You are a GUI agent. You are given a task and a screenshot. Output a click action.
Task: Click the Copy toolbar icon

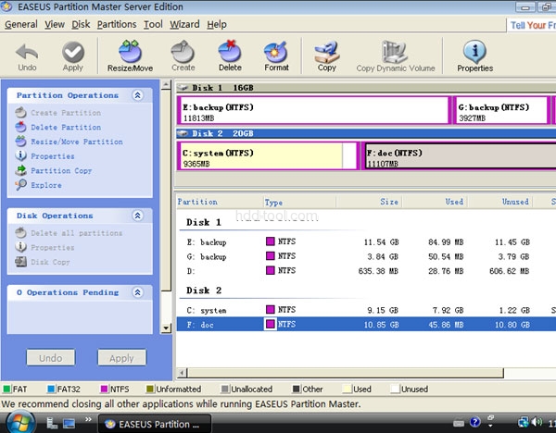[x=326, y=56]
